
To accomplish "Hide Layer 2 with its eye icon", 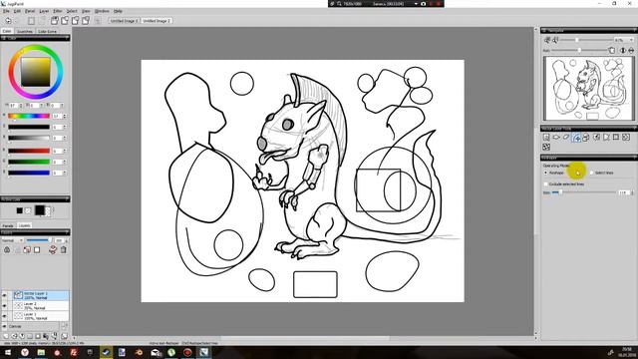I will (x=4, y=306).
